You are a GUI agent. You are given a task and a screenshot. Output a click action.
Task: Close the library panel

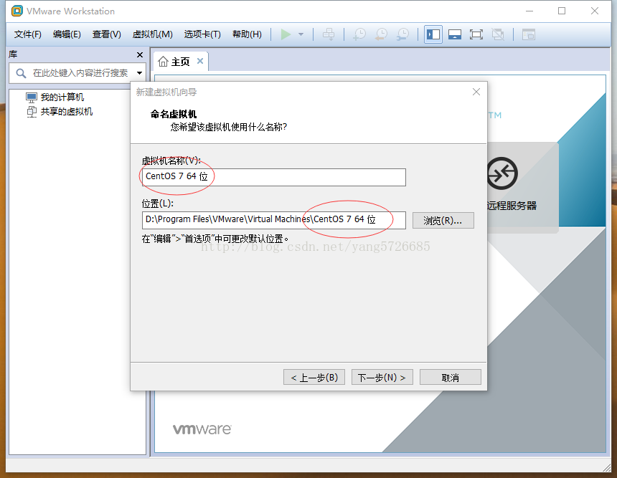(140, 54)
